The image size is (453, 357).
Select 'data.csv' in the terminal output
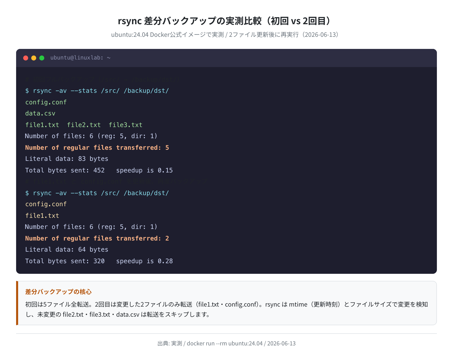pos(40,113)
